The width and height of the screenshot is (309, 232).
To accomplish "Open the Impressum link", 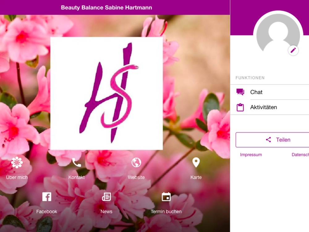I will (x=251, y=155).
